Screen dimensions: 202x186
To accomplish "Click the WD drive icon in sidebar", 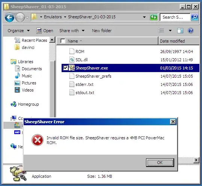I will point(17,132).
